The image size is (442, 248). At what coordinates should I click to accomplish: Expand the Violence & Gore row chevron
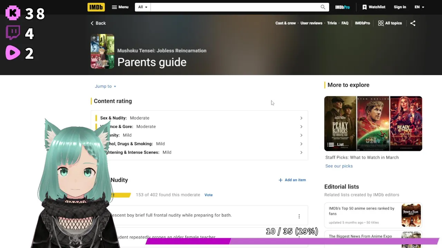pyautogui.click(x=301, y=126)
